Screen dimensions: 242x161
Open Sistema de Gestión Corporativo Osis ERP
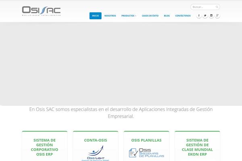pyautogui.click(x=45, y=147)
